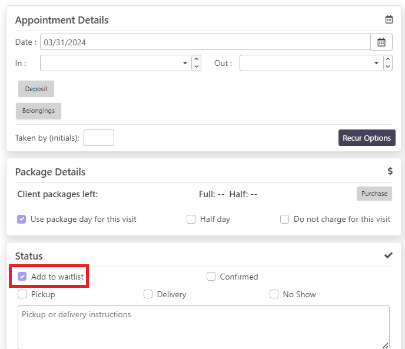Click calendar icon in Appointment Details header
Screen dimensions: 405x349
click(389, 19)
